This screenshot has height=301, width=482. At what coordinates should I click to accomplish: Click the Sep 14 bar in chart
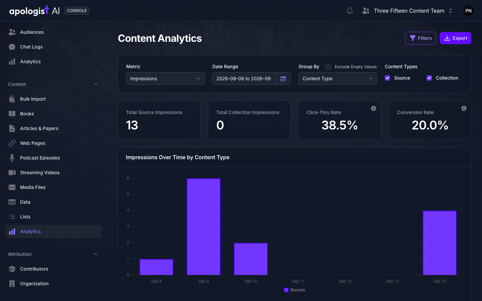(x=439, y=243)
